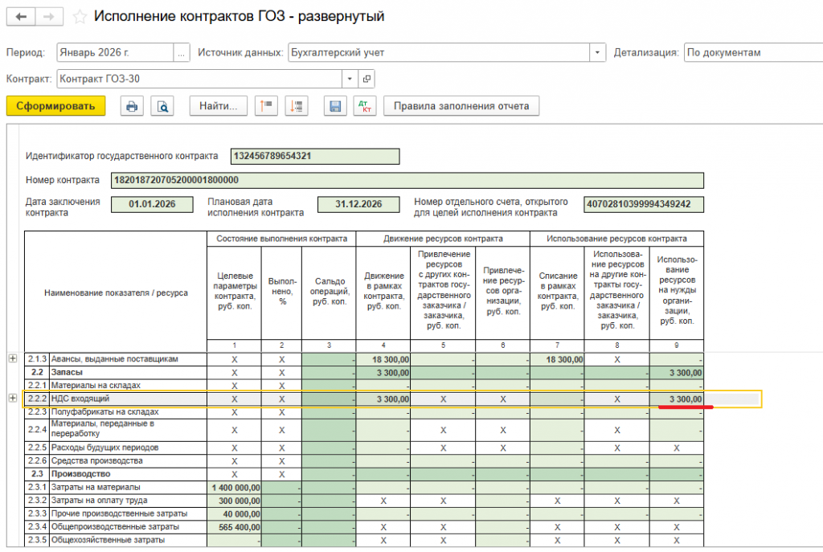
Task: Click the Контракт field Контракт ГОЗ-30
Action: (x=199, y=79)
